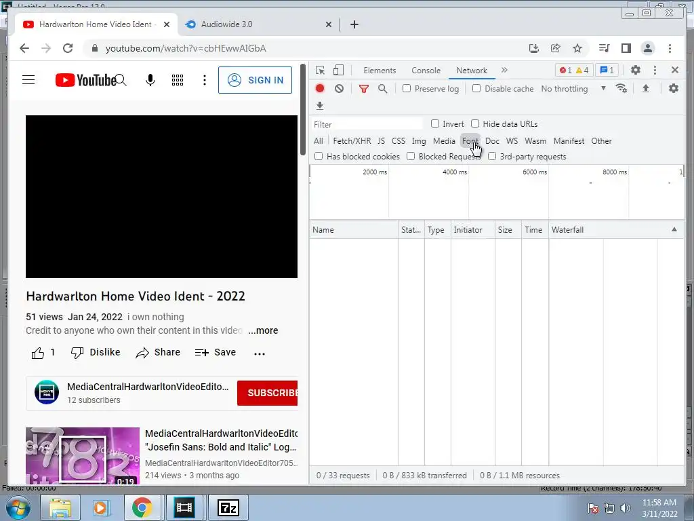
Task: Open the Windows Start orb
Action: click(18, 507)
